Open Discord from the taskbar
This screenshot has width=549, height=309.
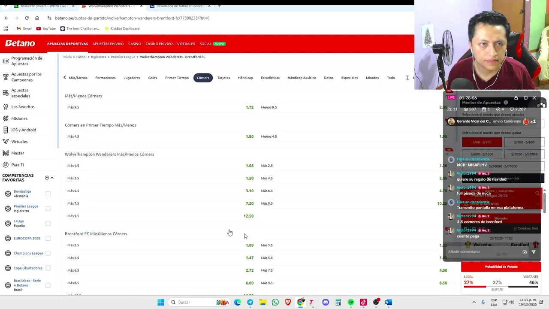point(326,302)
